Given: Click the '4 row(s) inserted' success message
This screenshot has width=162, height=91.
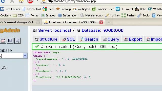Looking at the screenshot, I should tap(79, 47).
